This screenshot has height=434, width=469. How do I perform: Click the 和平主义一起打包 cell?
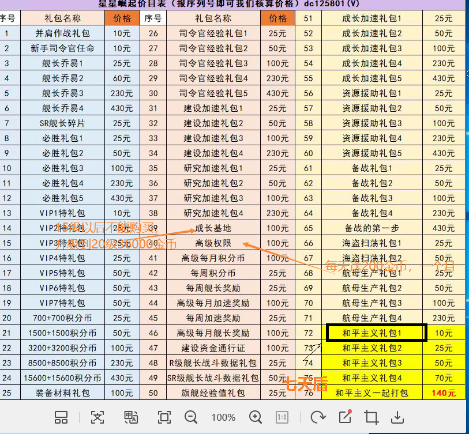372,393
